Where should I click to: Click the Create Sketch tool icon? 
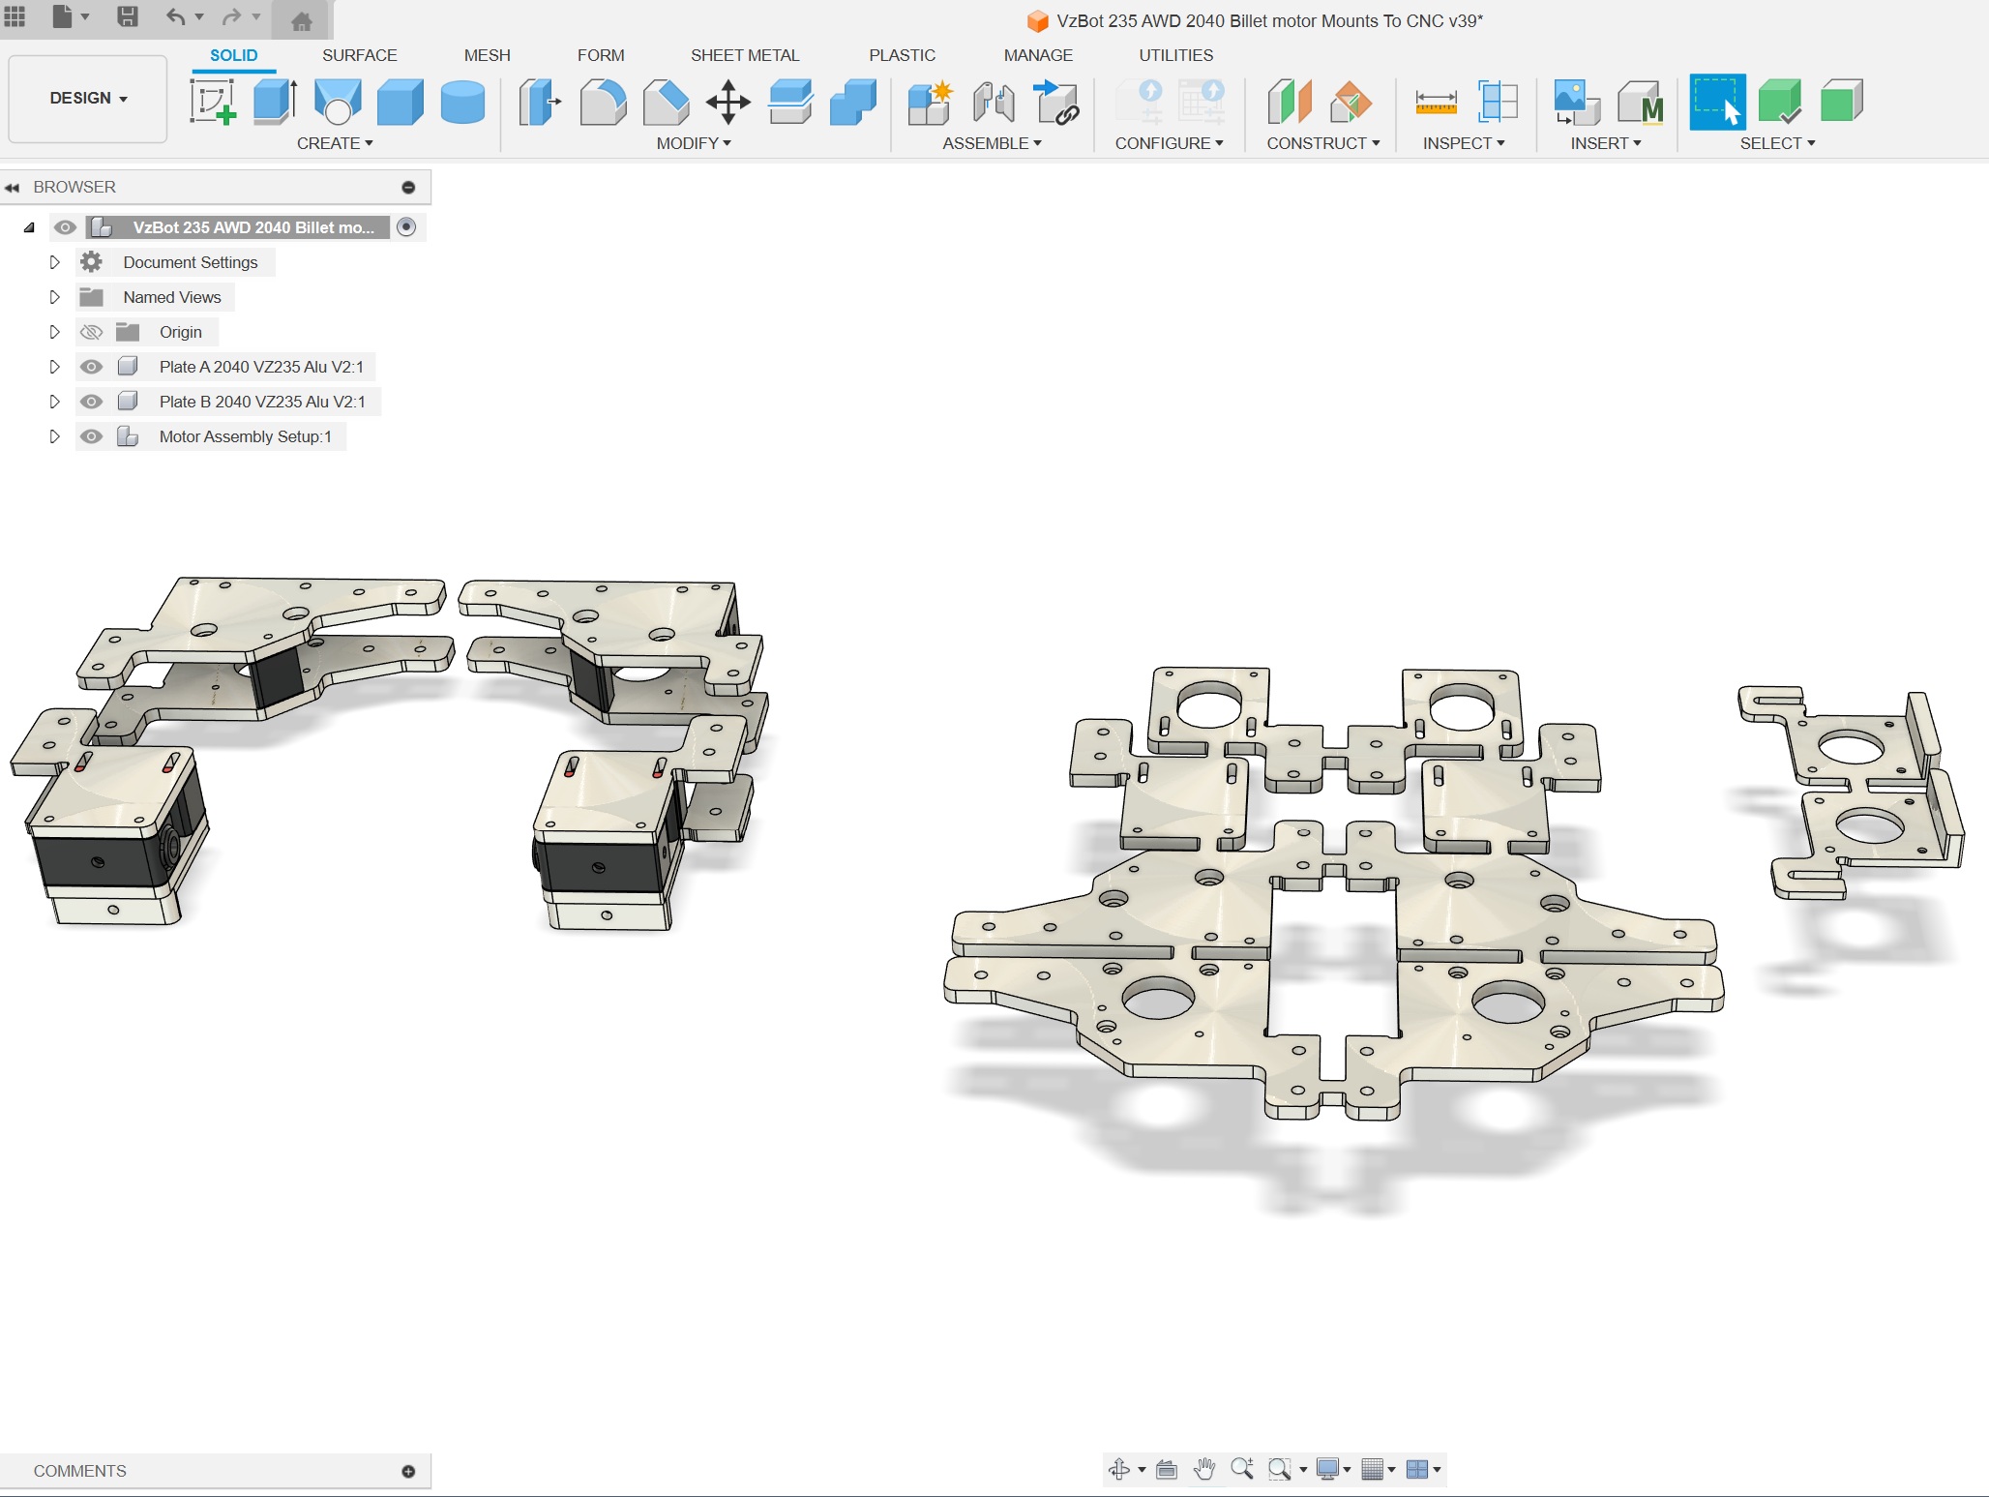tap(213, 102)
